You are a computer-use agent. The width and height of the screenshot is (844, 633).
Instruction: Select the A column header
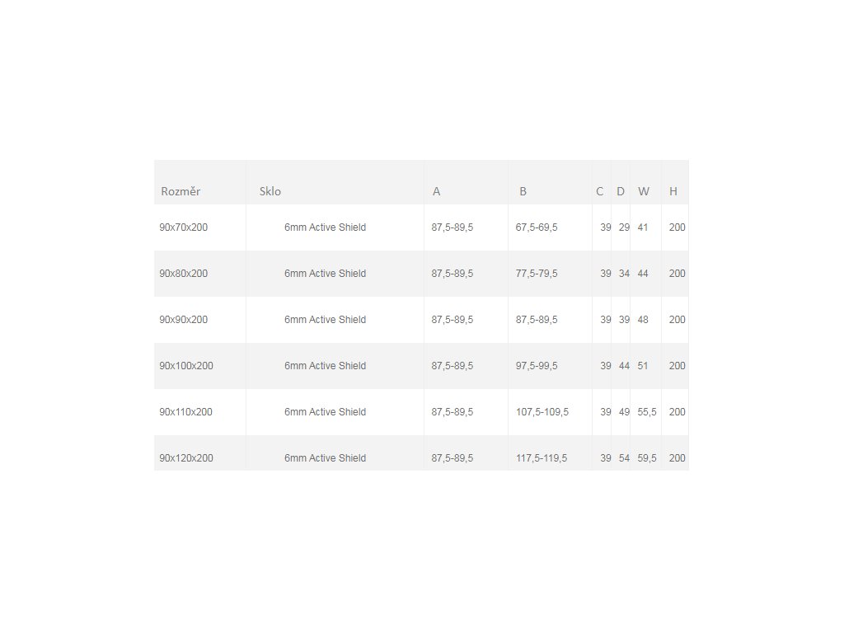point(437,191)
